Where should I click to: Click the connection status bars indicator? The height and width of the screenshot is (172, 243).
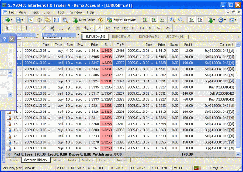coord(198,168)
